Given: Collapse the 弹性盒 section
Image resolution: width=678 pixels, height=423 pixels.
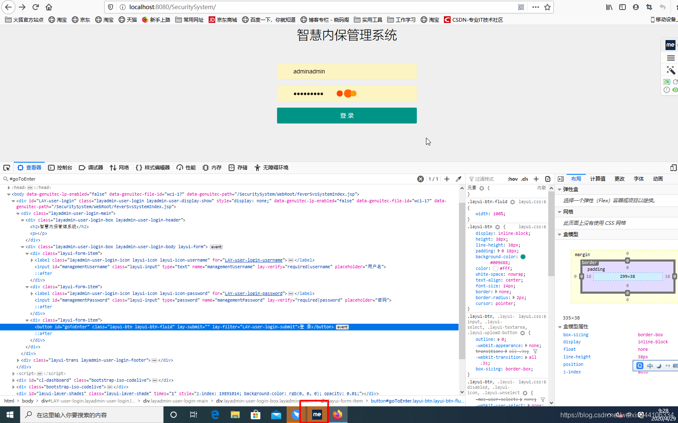Looking at the screenshot, I should point(560,189).
